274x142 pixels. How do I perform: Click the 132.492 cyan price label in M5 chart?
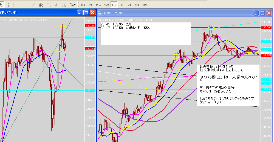267,80
